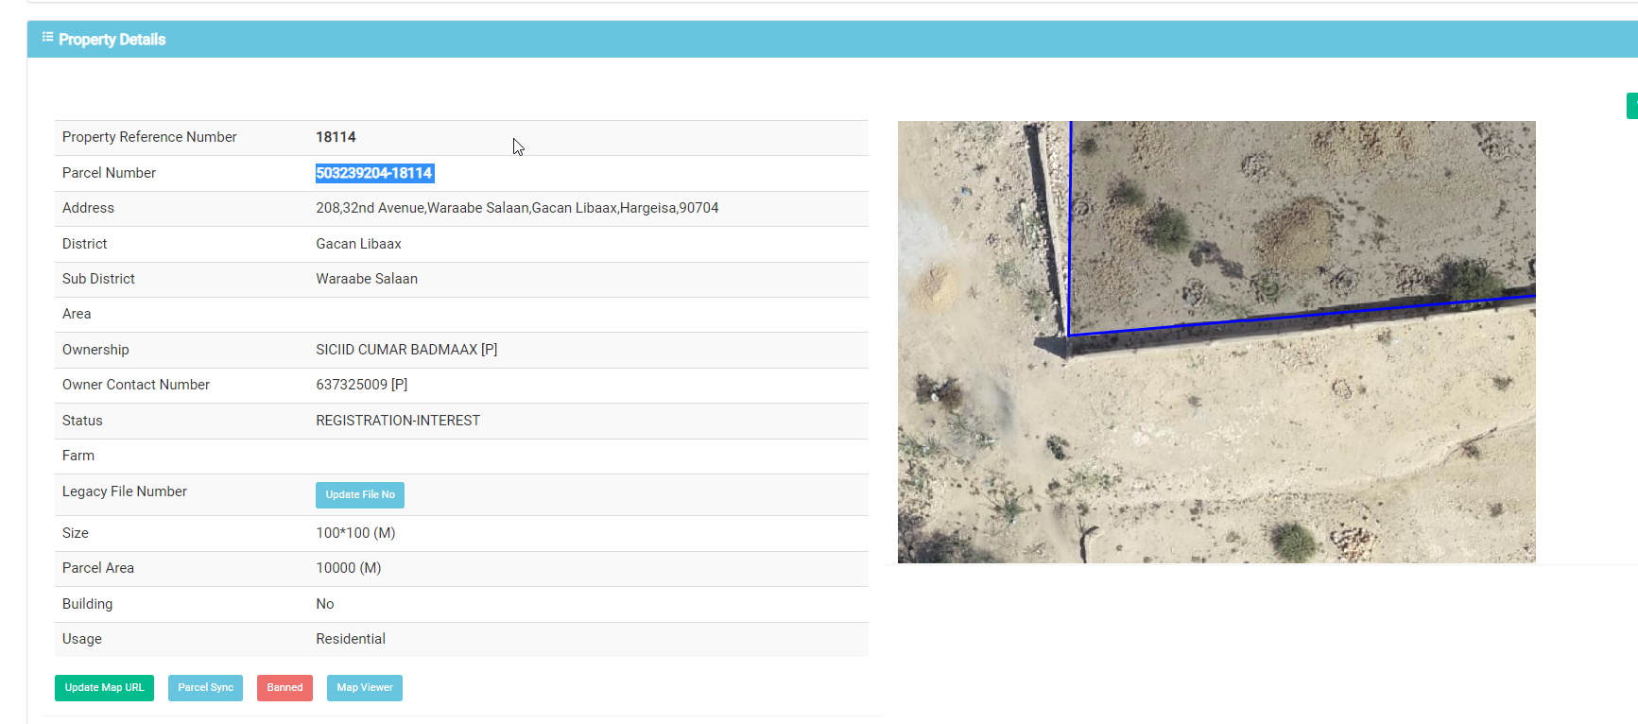Viewport: 1638px width, 724px height.
Task: Open the Map Viewer button
Action: pos(365,688)
